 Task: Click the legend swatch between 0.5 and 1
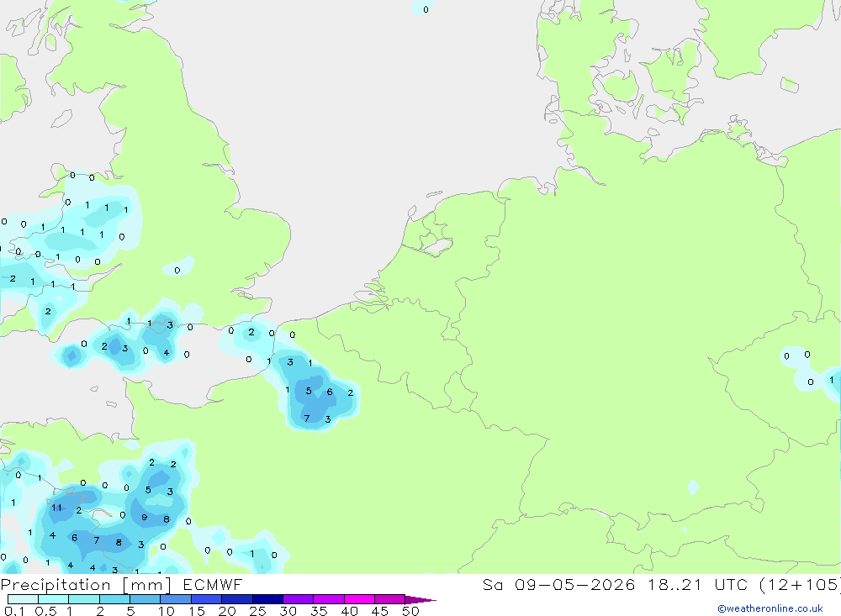54,599
